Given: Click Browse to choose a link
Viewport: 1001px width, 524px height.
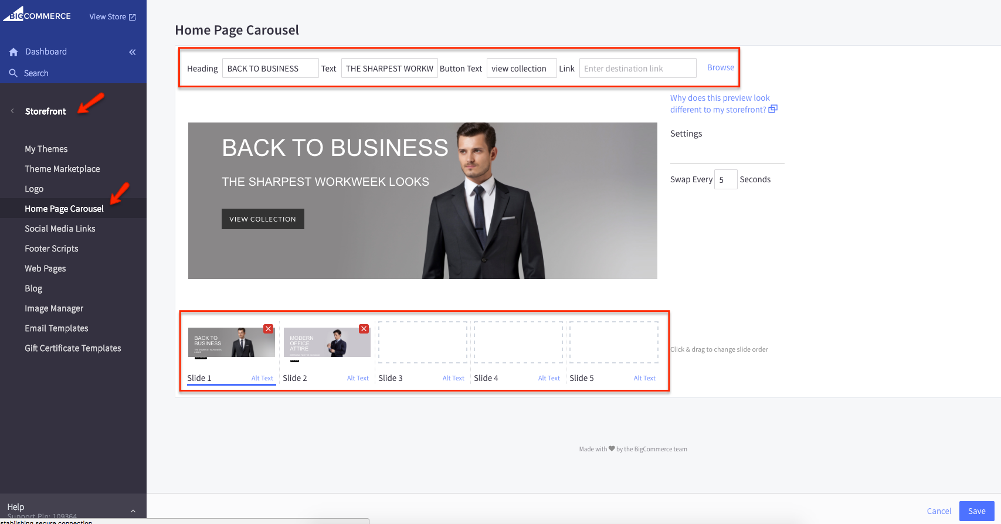Looking at the screenshot, I should 721,67.
